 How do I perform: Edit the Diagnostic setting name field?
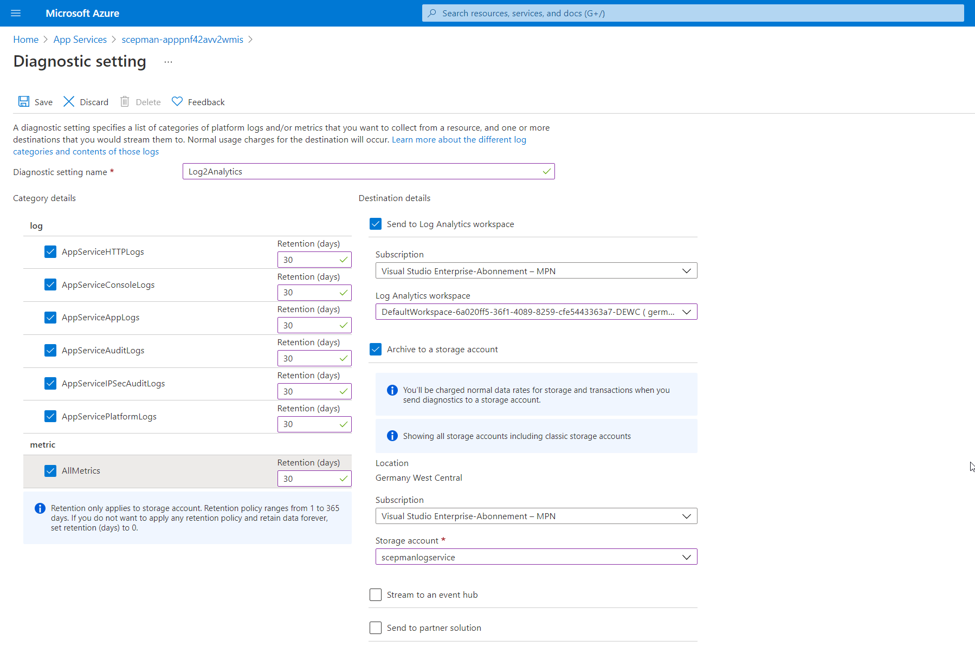(x=369, y=171)
